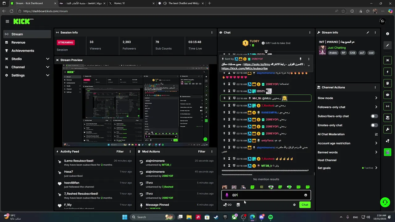Click the info icon in right rail
The height and width of the screenshot is (222, 395).
click(388, 34)
